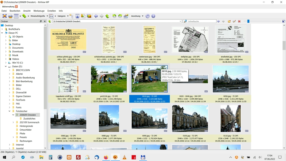Image resolution: width=286 pixels, height=161 pixels.
Task: Go up one folder using the green arrow
Action: pos(49,21)
